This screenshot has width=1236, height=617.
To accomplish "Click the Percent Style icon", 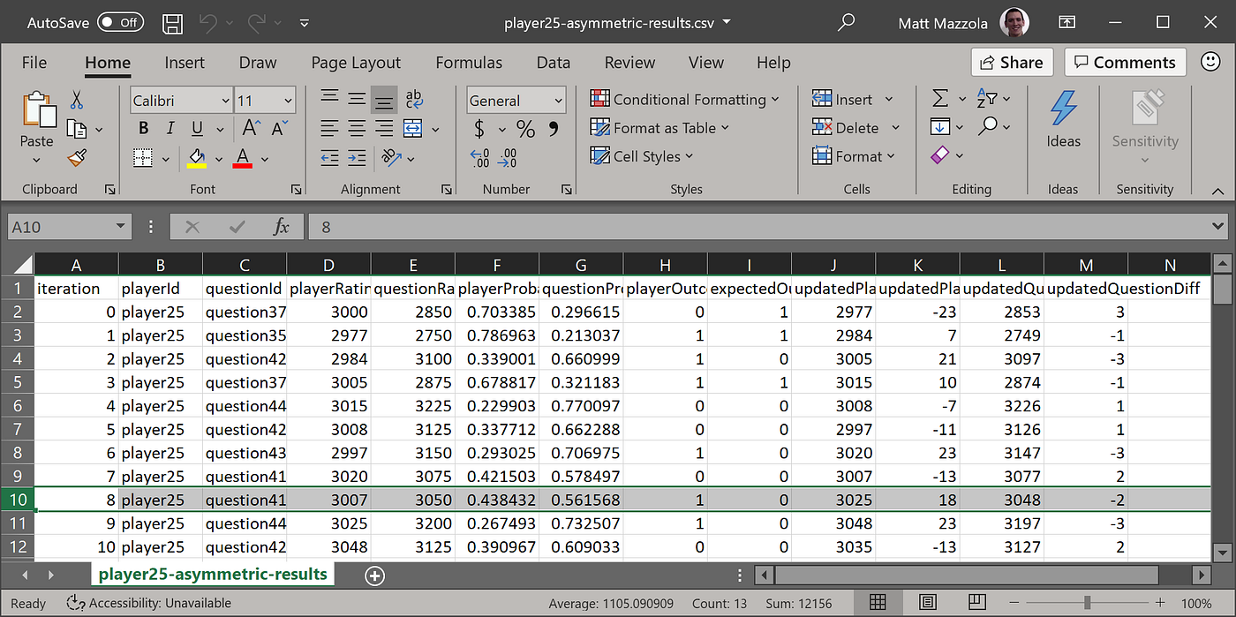I will pyautogui.click(x=526, y=130).
